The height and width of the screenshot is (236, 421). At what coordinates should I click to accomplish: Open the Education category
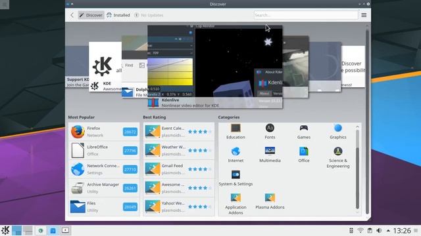[235, 132]
